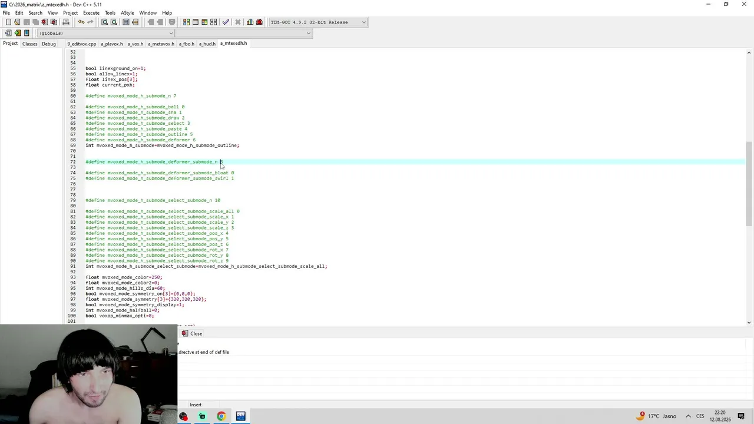Viewport: 754px width, 424px height.
Task: Click the scroll down arrow of the editor
Action: [x=749, y=322]
